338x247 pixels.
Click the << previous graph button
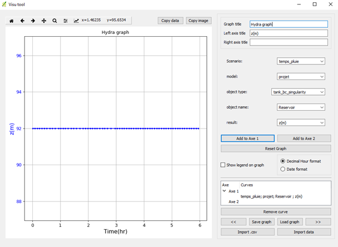click(233, 222)
